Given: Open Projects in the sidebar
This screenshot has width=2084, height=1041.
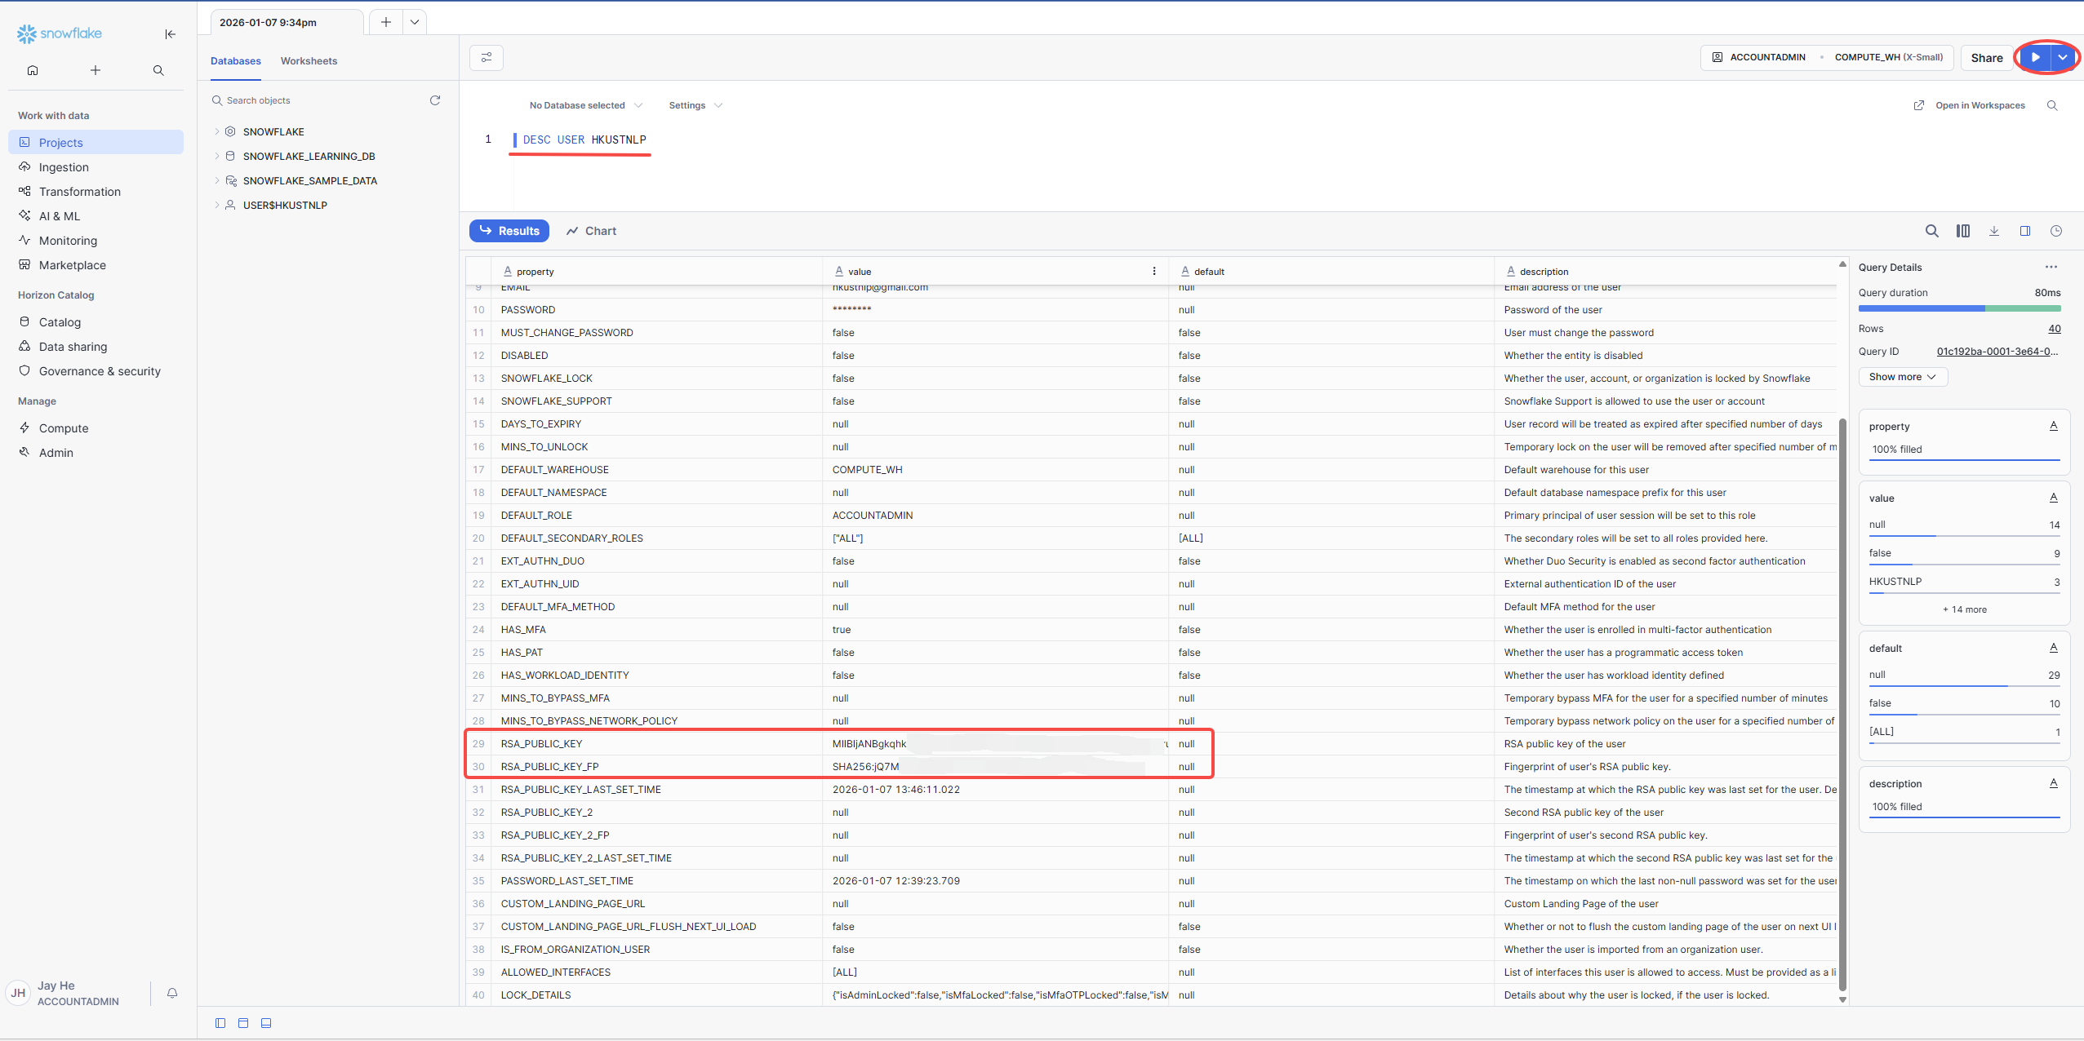Looking at the screenshot, I should point(96,142).
